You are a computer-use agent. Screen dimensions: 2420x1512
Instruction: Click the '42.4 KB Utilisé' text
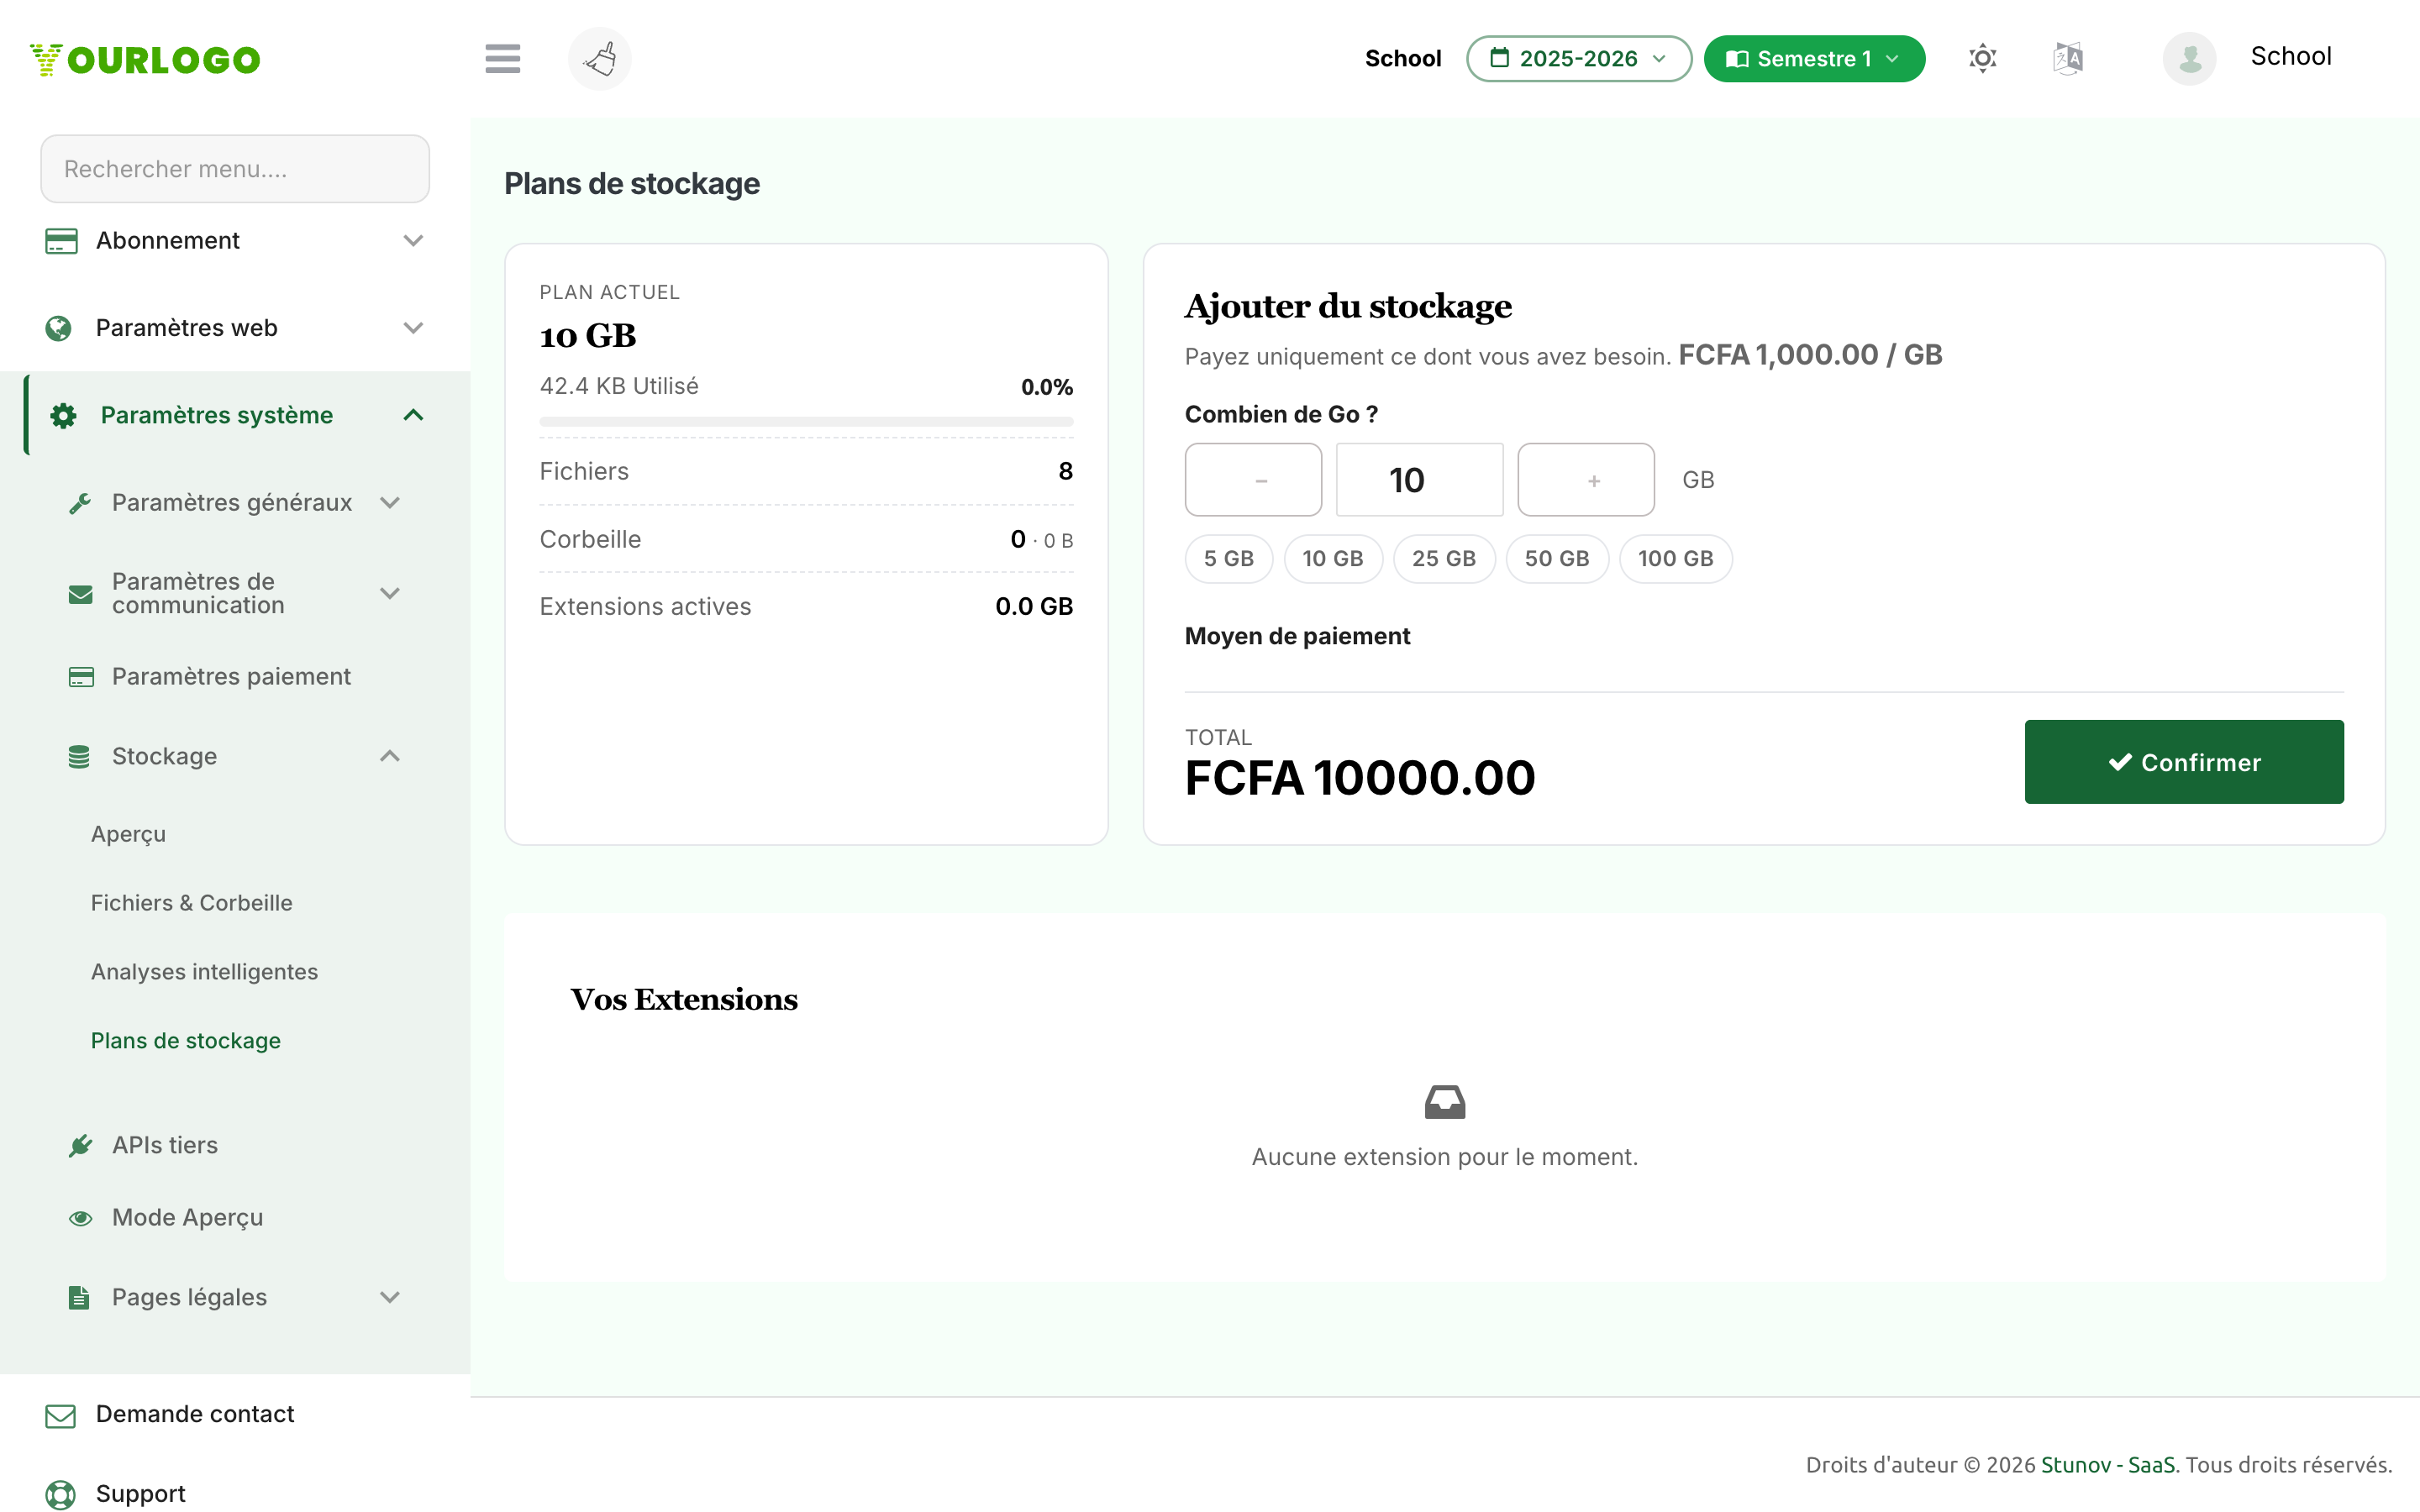coord(619,387)
